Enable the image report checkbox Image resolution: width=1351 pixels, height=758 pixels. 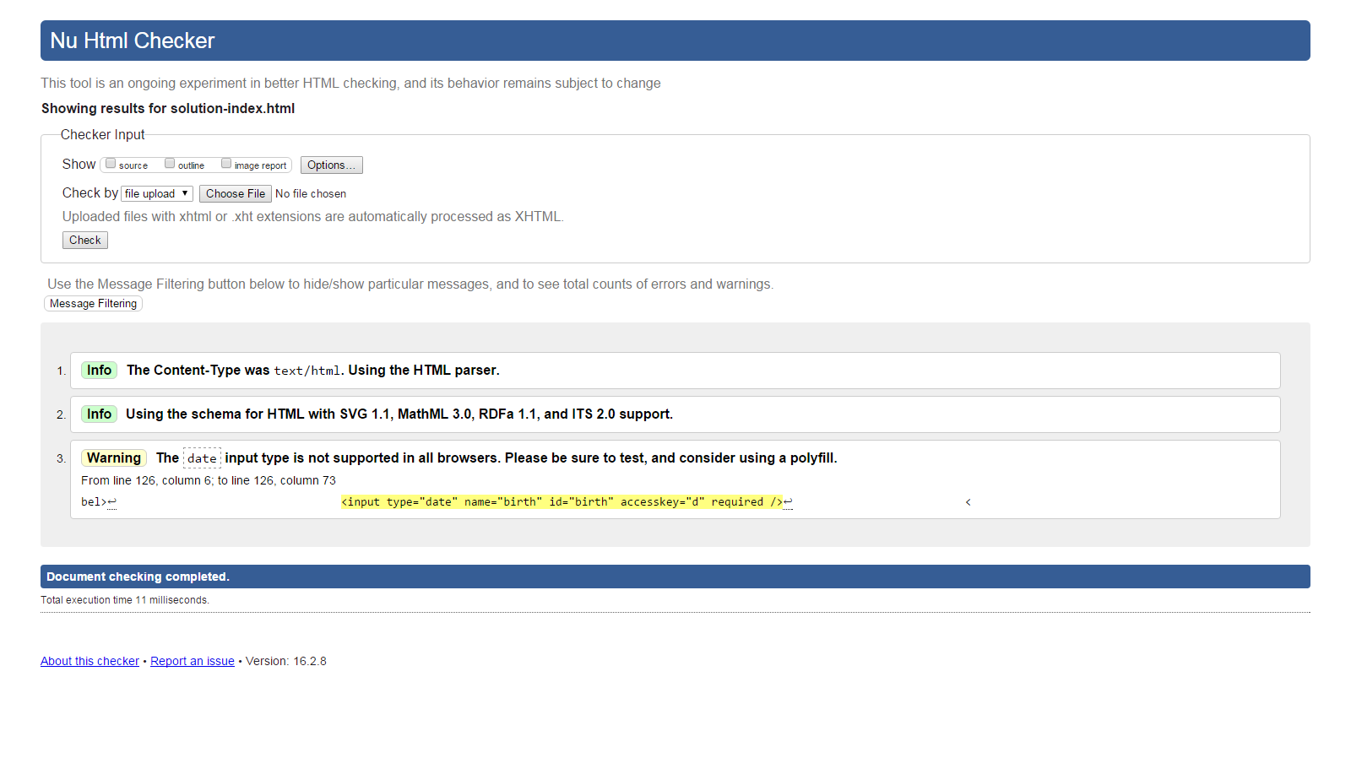pyautogui.click(x=226, y=164)
